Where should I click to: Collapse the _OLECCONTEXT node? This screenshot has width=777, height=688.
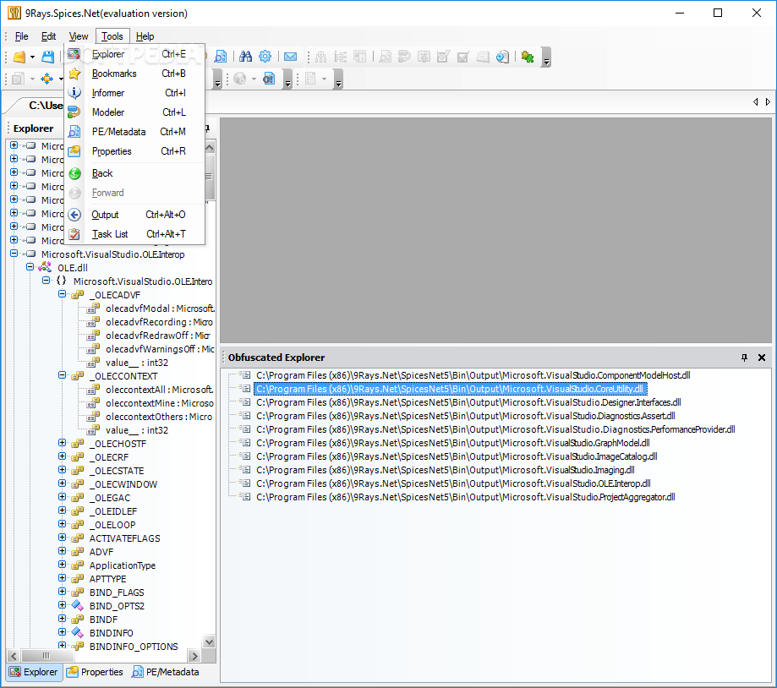[62, 375]
